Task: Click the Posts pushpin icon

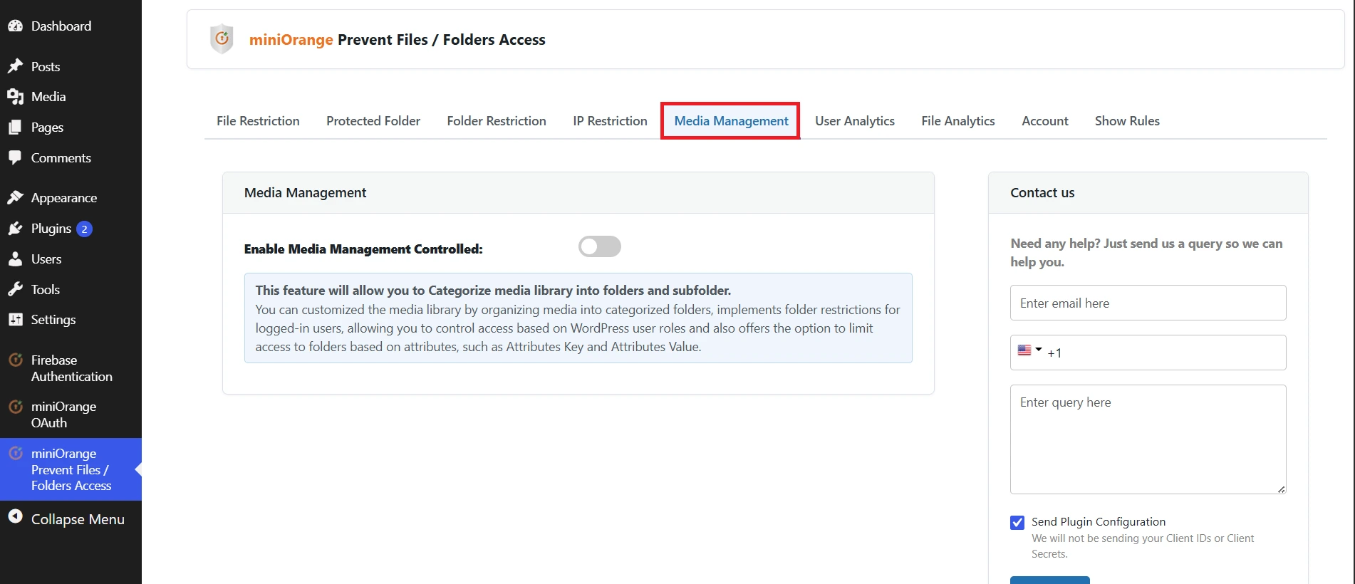Action: point(15,66)
